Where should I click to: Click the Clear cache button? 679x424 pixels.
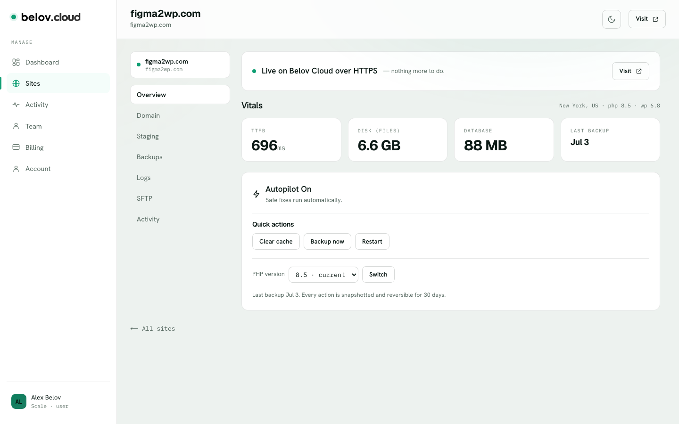pyautogui.click(x=276, y=242)
